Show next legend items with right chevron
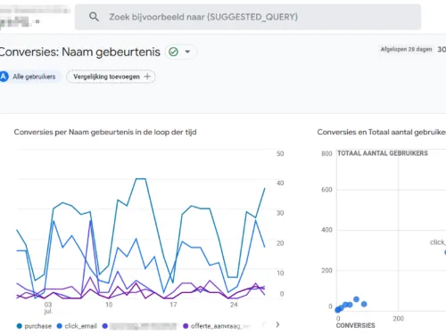 [x=277, y=324]
